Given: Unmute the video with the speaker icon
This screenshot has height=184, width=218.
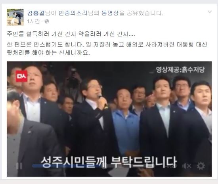Looking at the screenshot, I should pos(187,166).
